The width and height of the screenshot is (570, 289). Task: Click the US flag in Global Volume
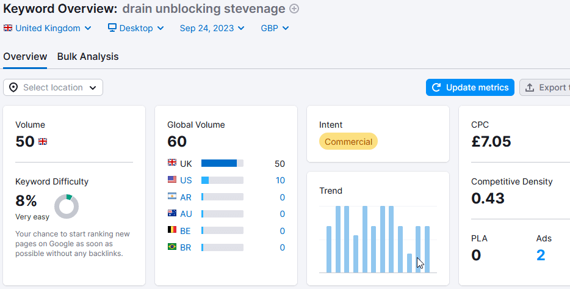(172, 180)
